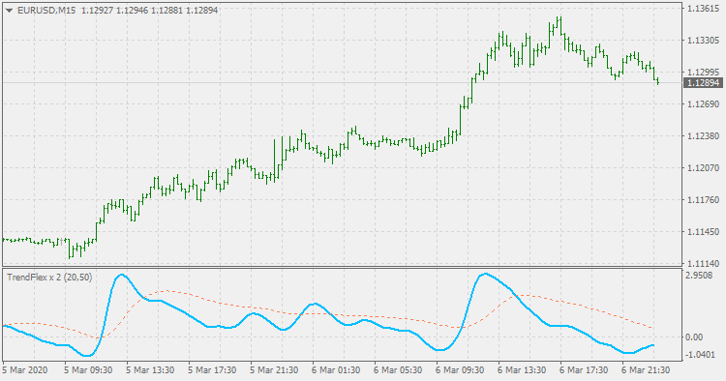Click the indicator zero level label 0.00
Screen dimensions: 726x381
click(x=694, y=337)
